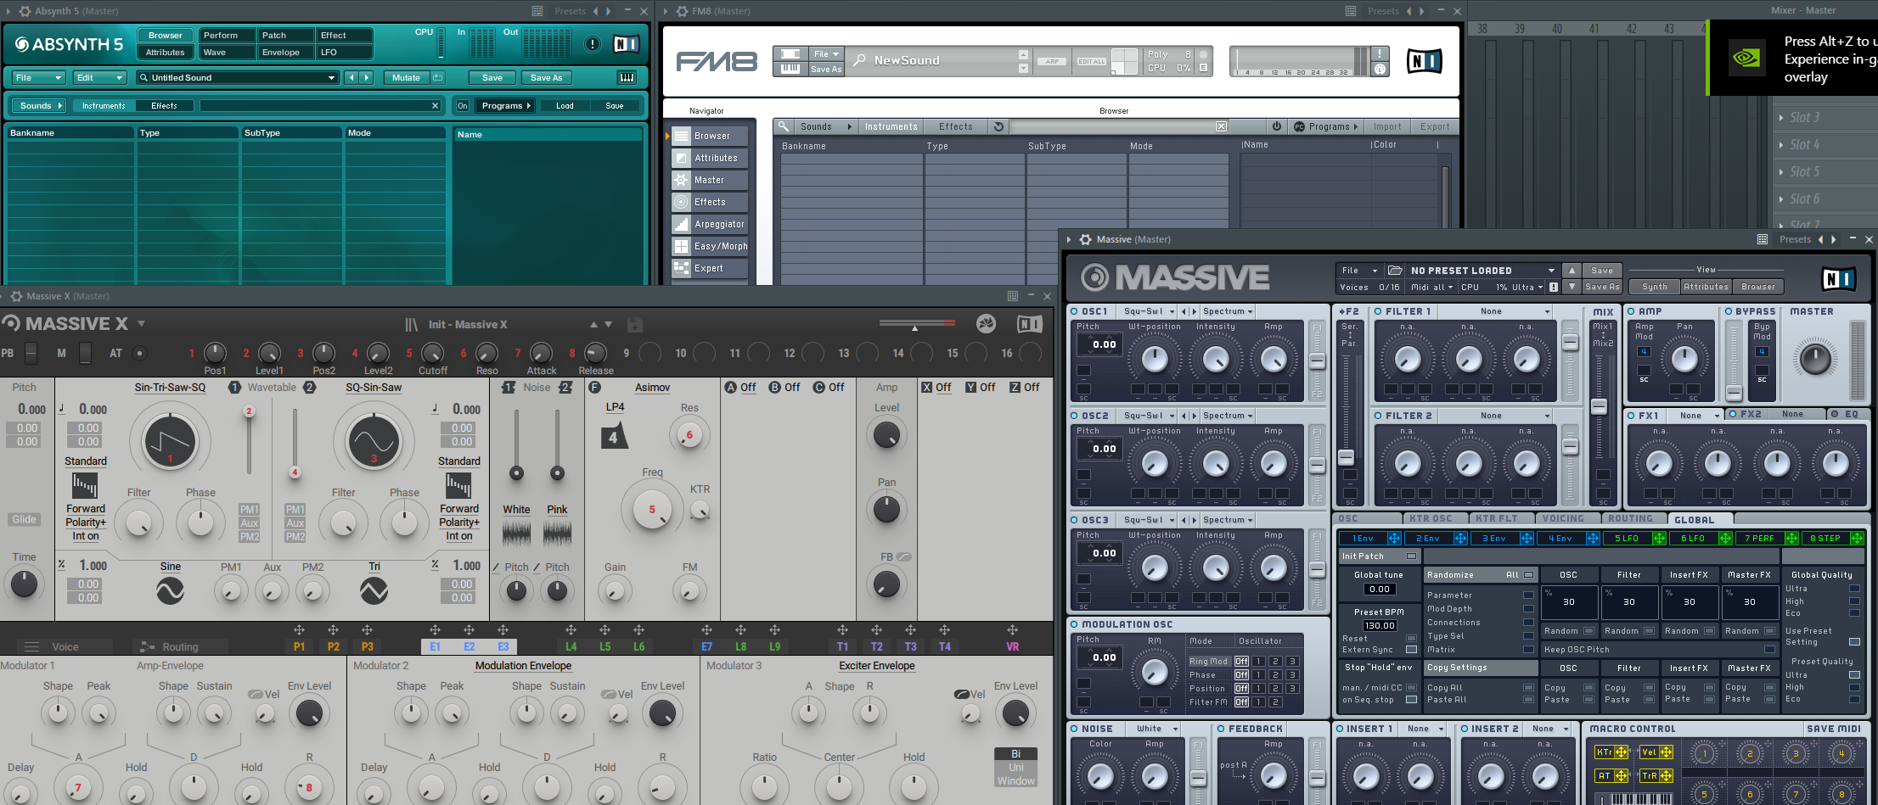Go to the previous sound arrow in Absynth
This screenshot has width=1878, height=805.
click(351, 78)
